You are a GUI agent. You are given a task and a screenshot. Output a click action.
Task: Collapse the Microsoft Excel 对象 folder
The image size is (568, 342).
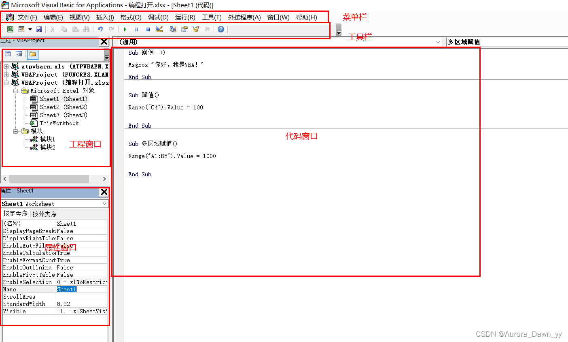pos(15,91)
